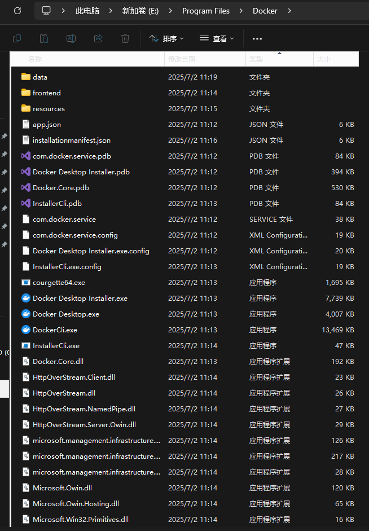The image size is (369, 531).
Task: Click the Delete trash icon
Action: coord(125,38)
